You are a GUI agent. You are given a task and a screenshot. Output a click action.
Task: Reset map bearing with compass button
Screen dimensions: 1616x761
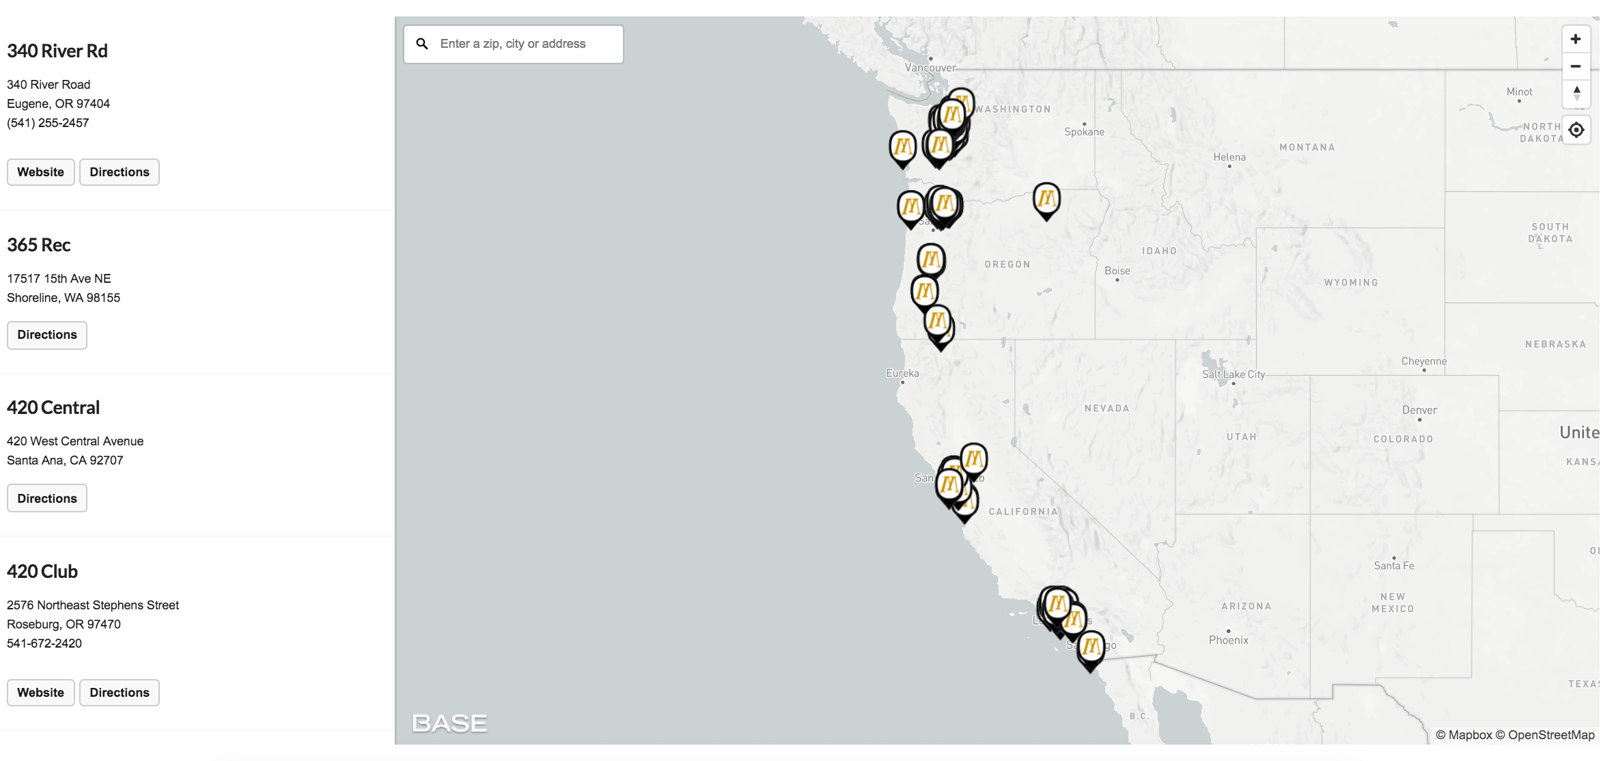(1576, 94)
